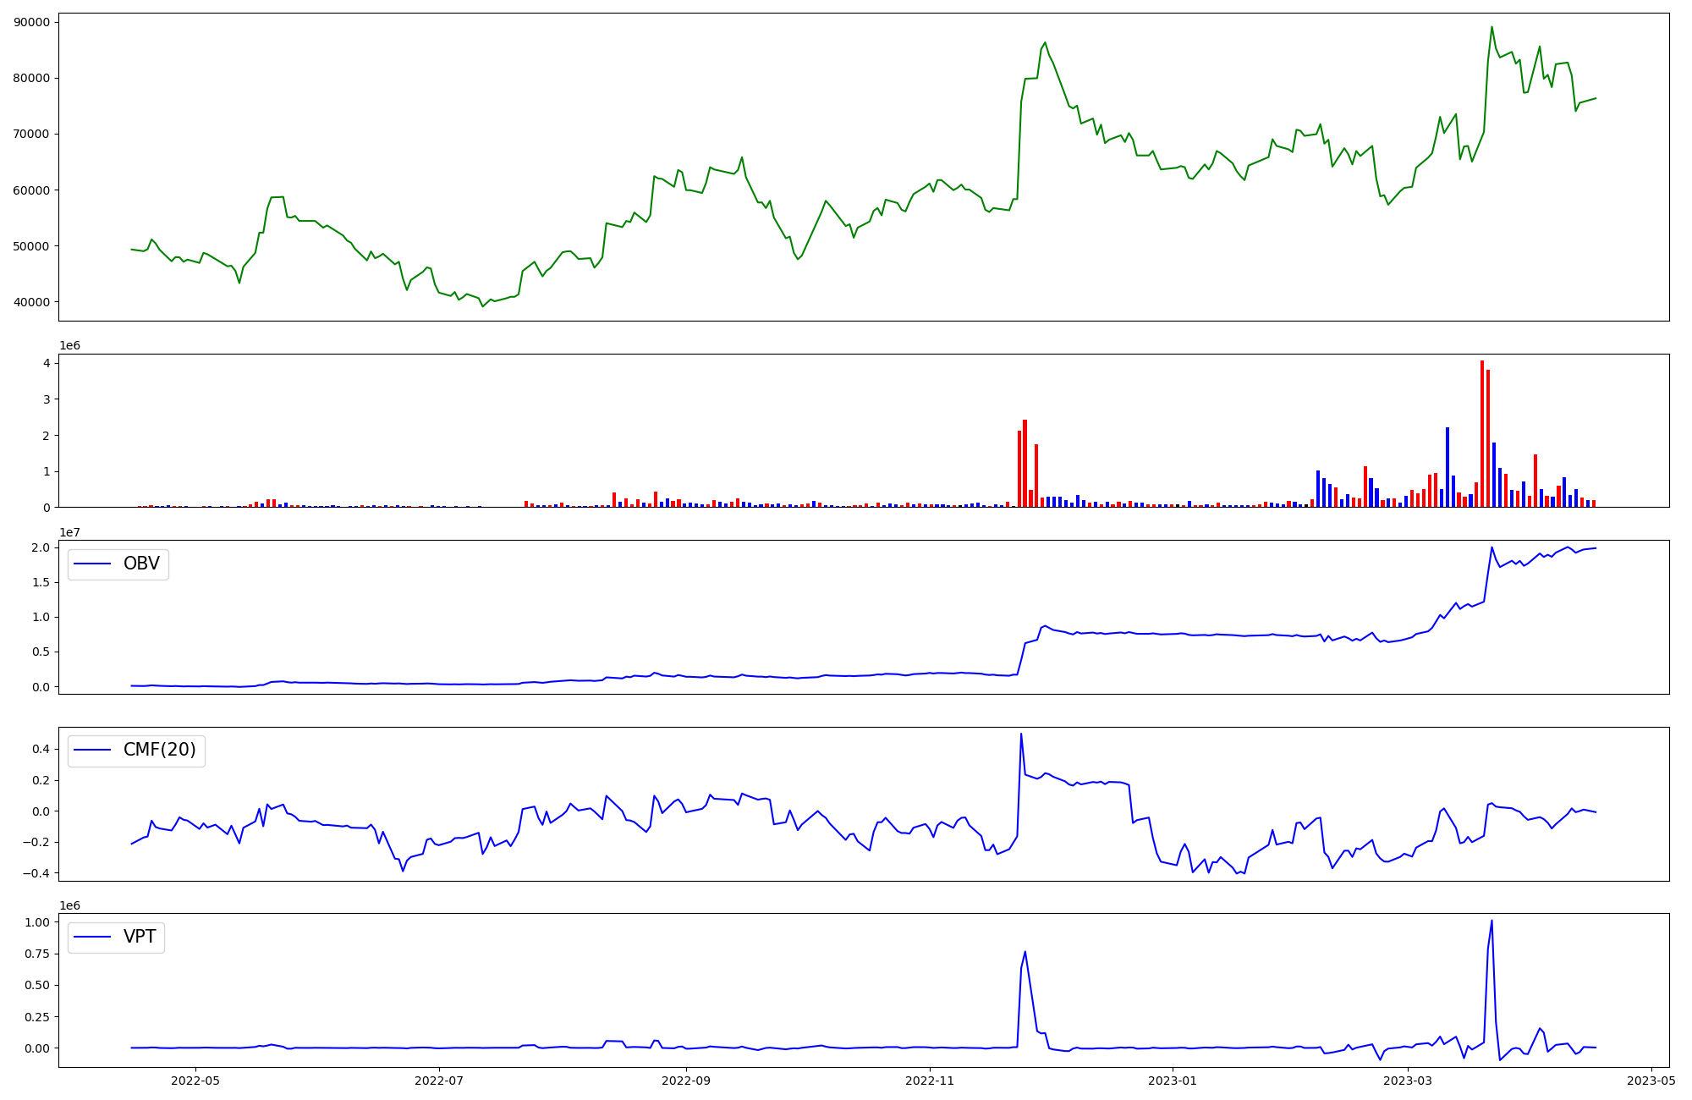Click the CMF peak near 0.5

click(x=1021, y=734)
